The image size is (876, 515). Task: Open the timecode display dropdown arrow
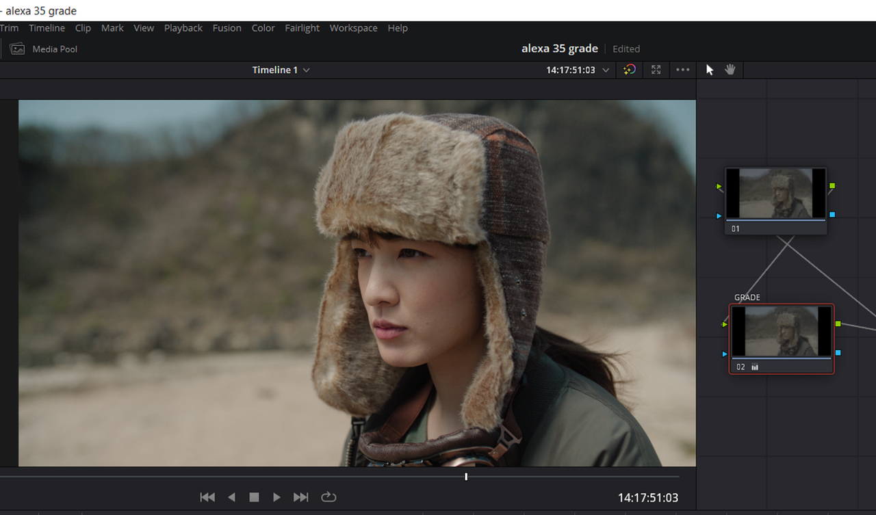606,70
